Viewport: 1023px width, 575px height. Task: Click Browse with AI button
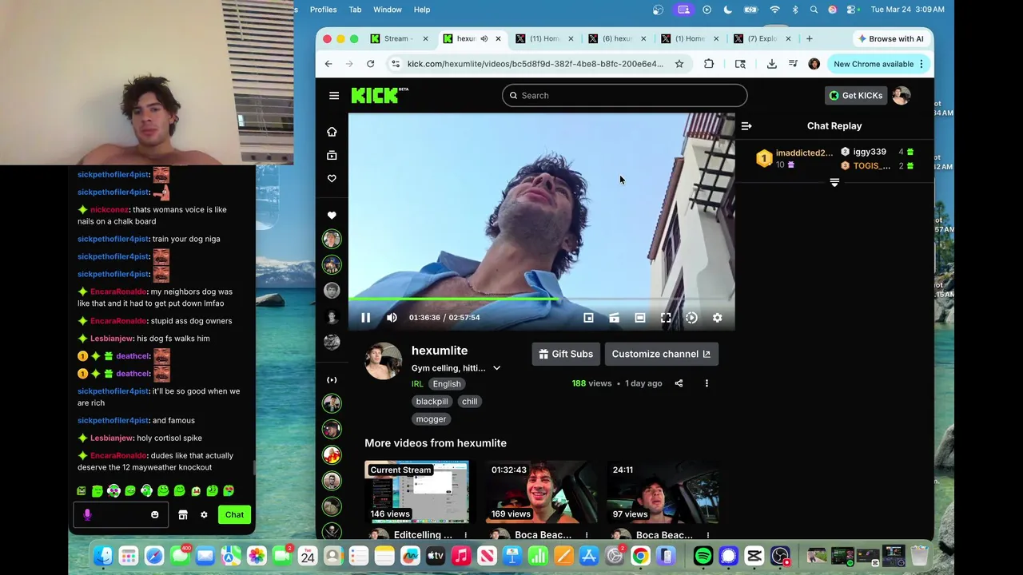click(x=890, y=38)
